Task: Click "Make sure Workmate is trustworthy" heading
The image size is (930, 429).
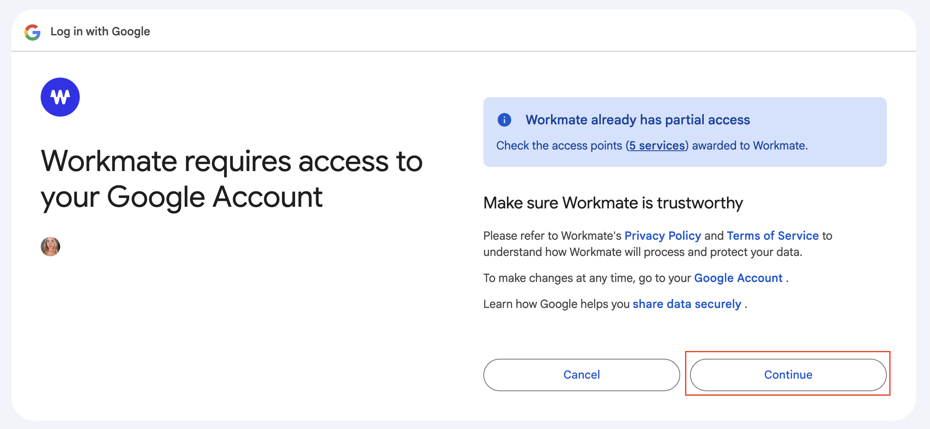Action: pyautogui.click(x=613, y=203)
